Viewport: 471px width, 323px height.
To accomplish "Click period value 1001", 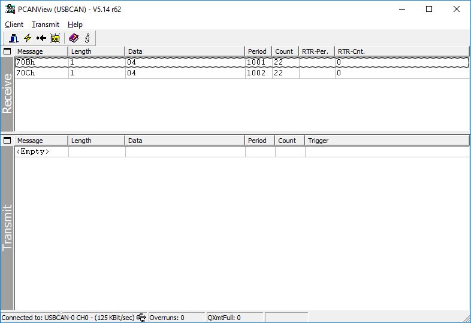I will (x=256, y=62).
